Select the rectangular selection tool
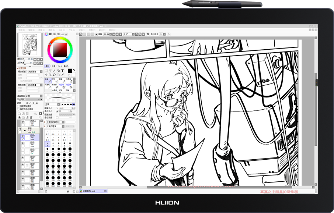Screen dimensions: 334x213 tap(46, 71)
